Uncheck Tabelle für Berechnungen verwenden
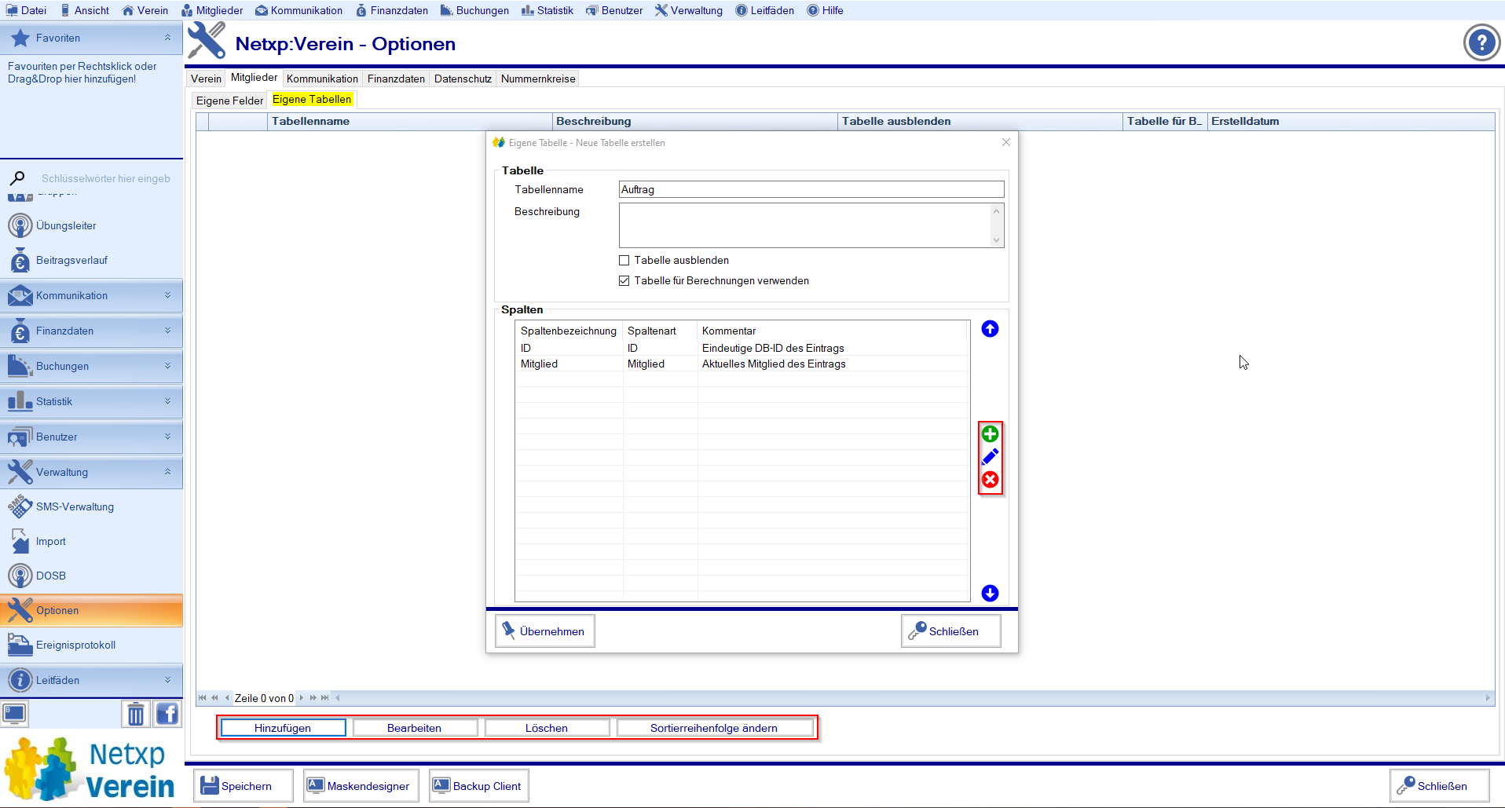Screen dimensions: 1505x808 click(624, 281)
